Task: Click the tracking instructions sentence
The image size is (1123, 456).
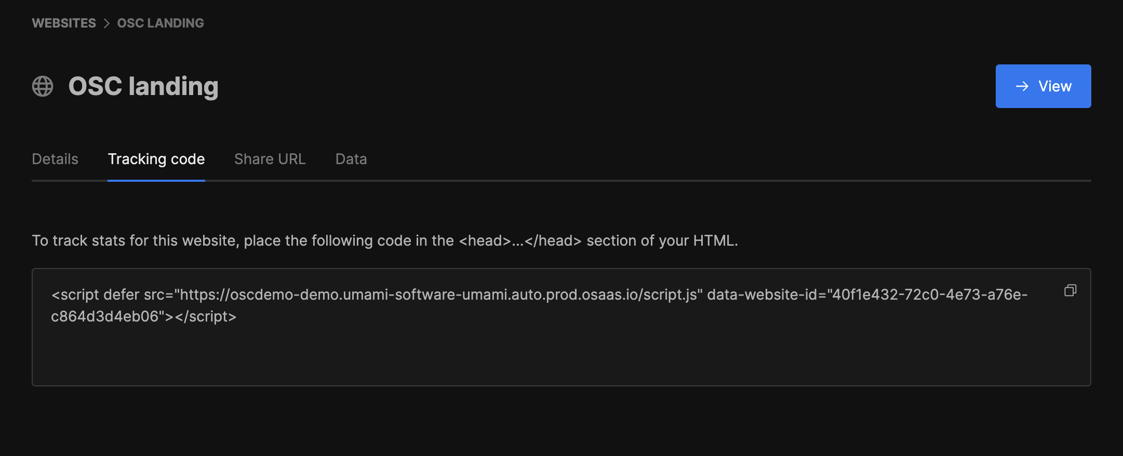Action: pyautogui.click(x=385, y=240)
